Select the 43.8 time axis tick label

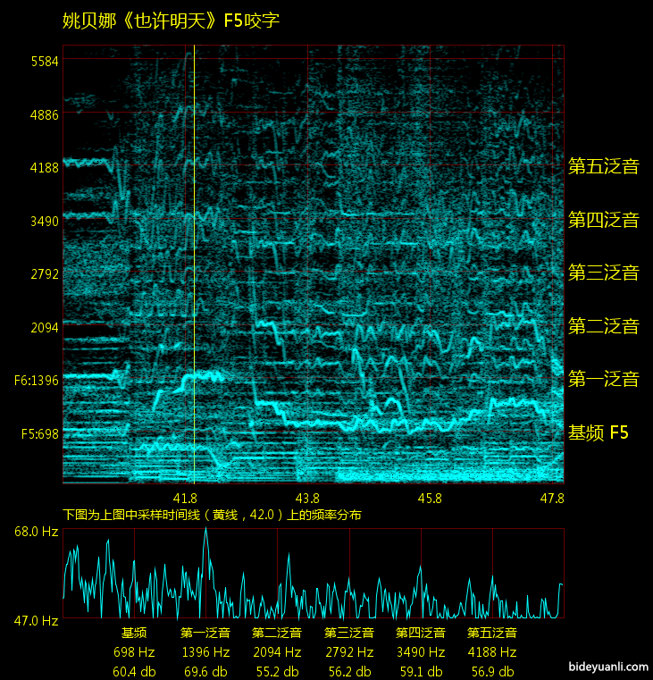click(307, 498)
